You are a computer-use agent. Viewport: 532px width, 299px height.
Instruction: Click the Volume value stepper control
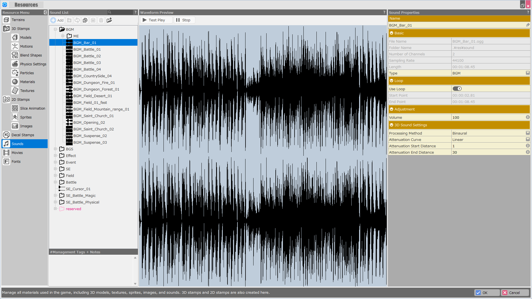528,117
